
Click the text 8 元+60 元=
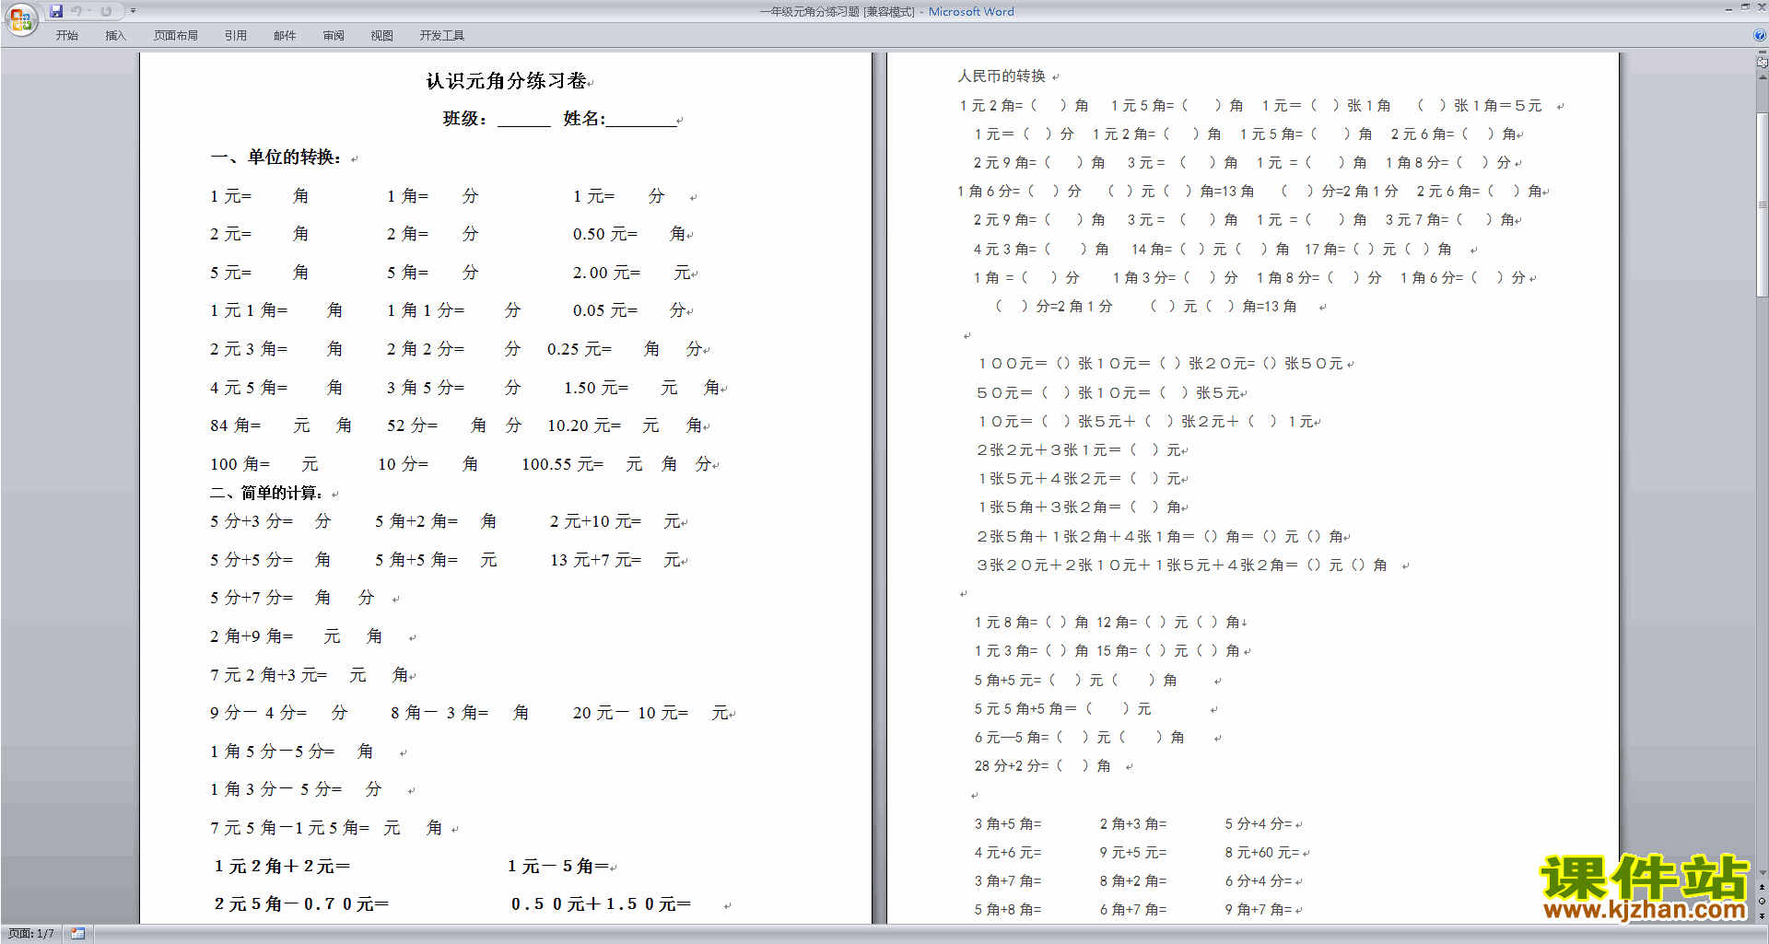1262,853
